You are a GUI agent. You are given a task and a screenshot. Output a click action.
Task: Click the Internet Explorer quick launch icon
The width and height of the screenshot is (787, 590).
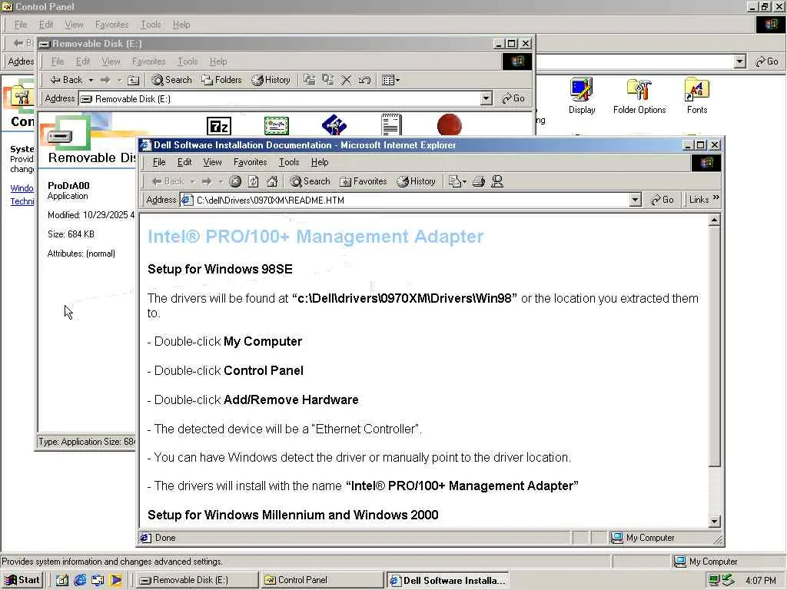pyautogui.click(x=80, y=580)
